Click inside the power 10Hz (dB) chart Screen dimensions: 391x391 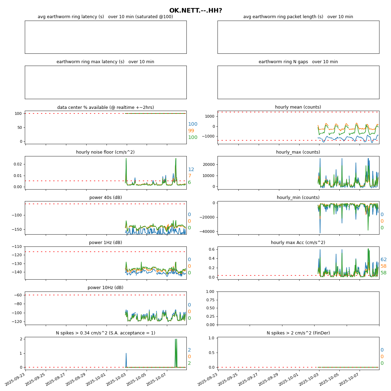pos(105,308)
